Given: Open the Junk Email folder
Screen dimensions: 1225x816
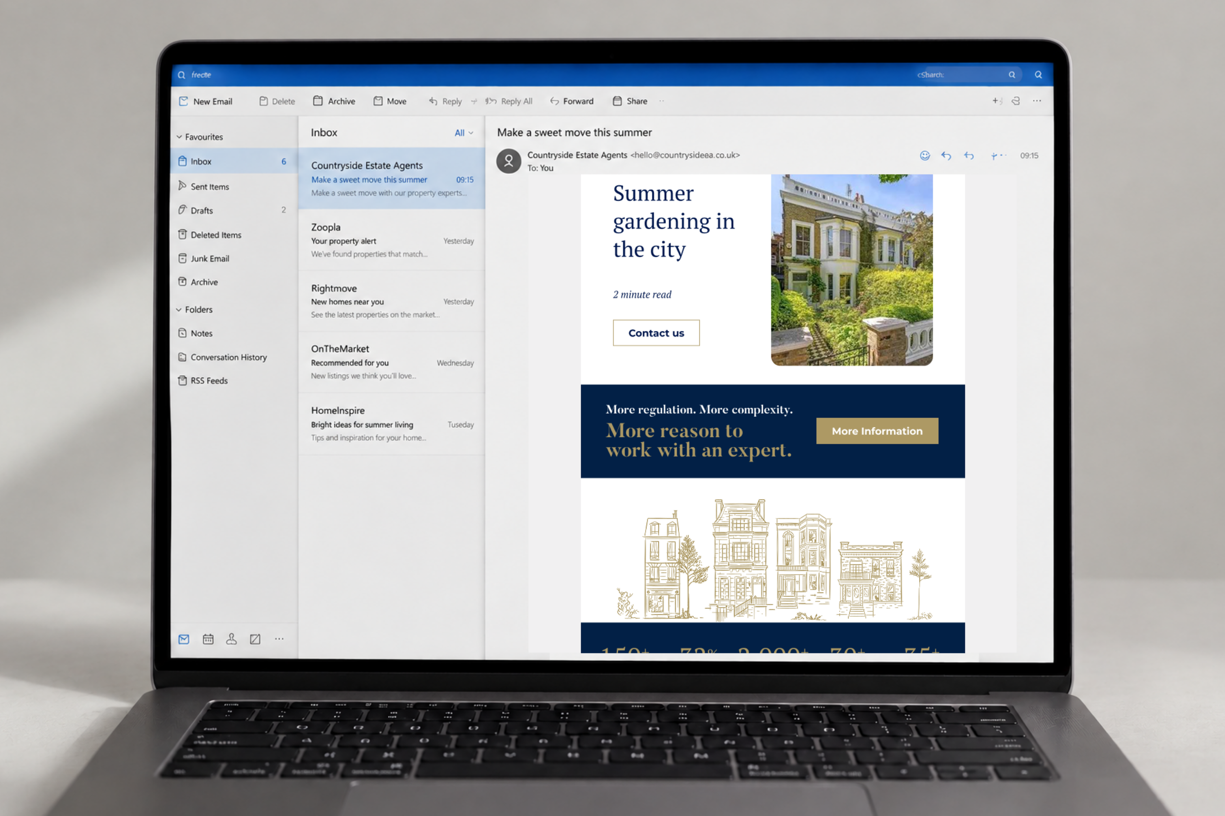Looking at the screenshot, I should 234,258.
